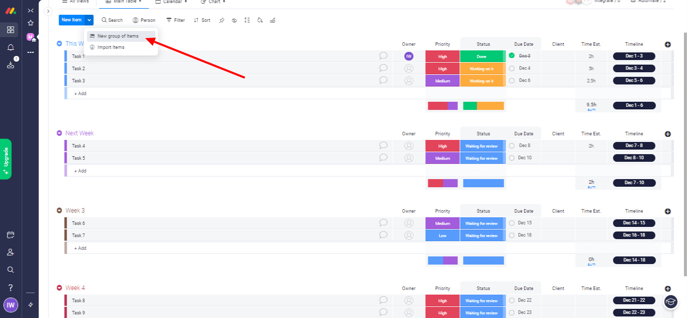The width and height of the screenshot is (687, 318).
Task: Uncheck Task 1 completed due date check
Action: pos(512,56)
